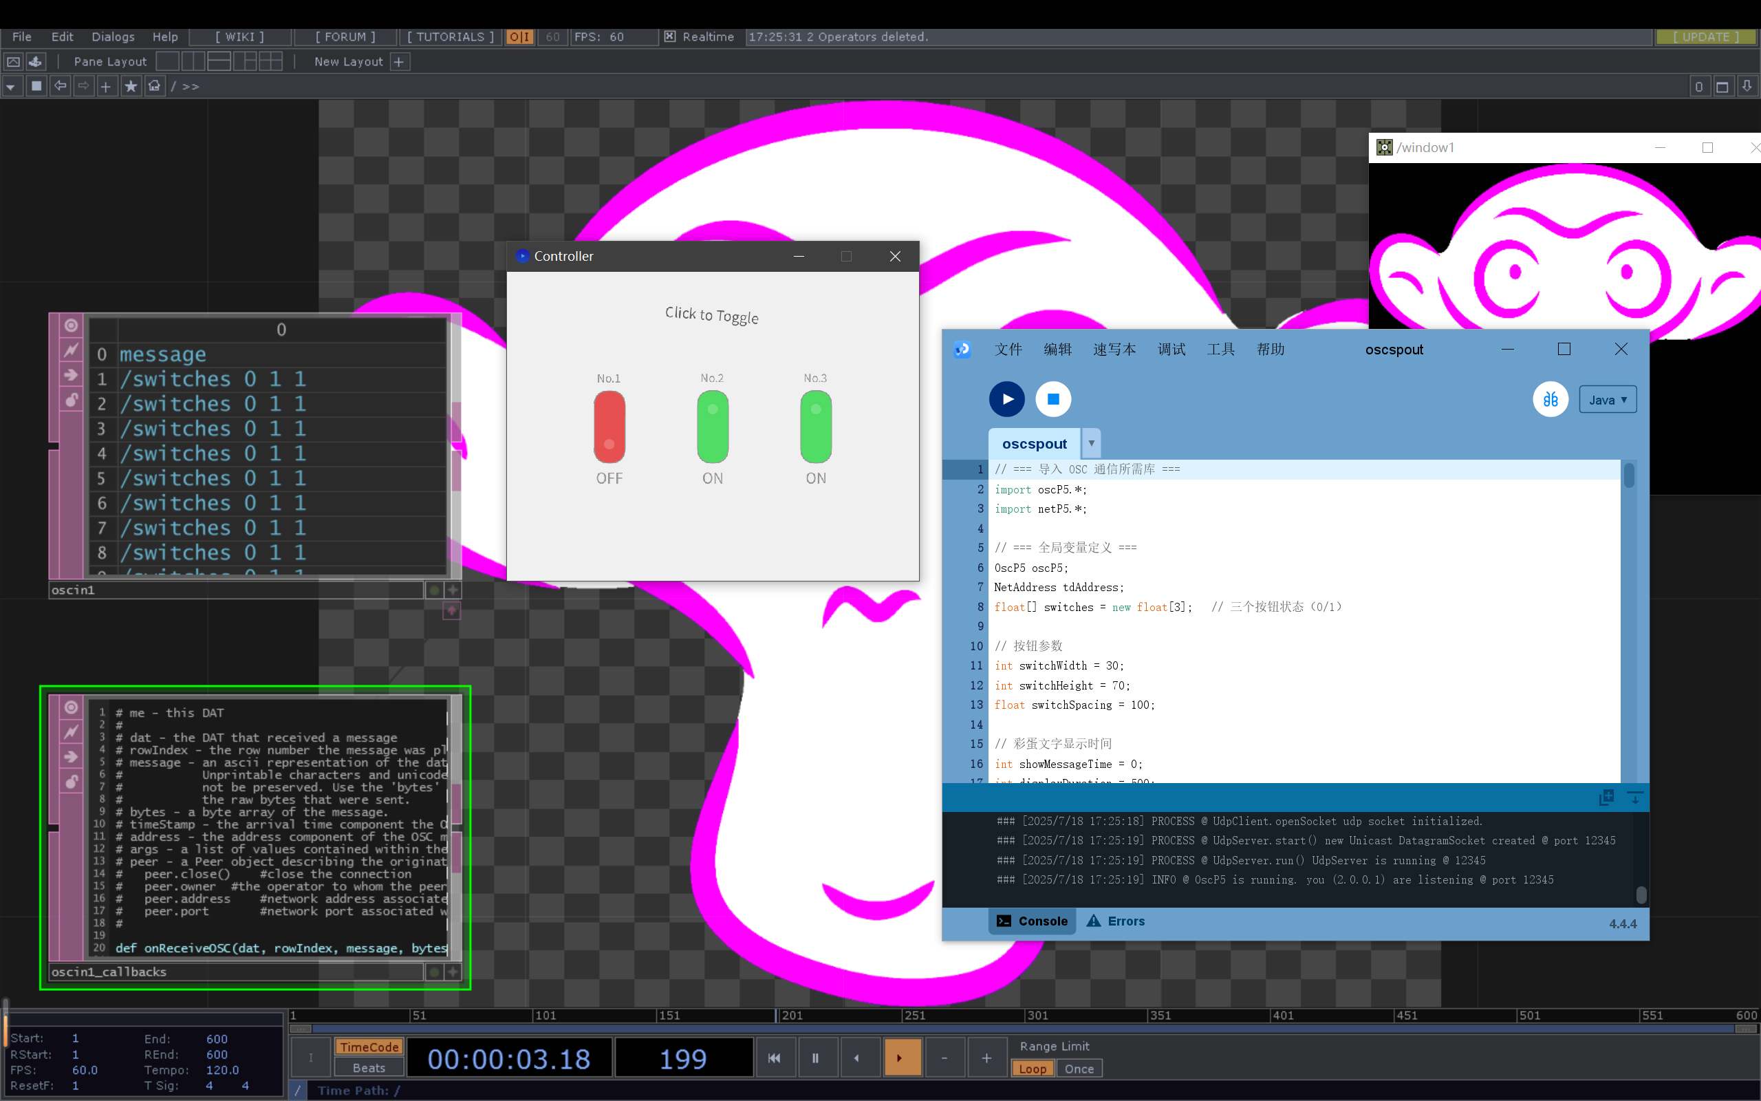Viewport: 1761px width, 1101px height.
Task: Select the top-bottom split pane layout
Action: pyautogui.click(x=219, y=62)
